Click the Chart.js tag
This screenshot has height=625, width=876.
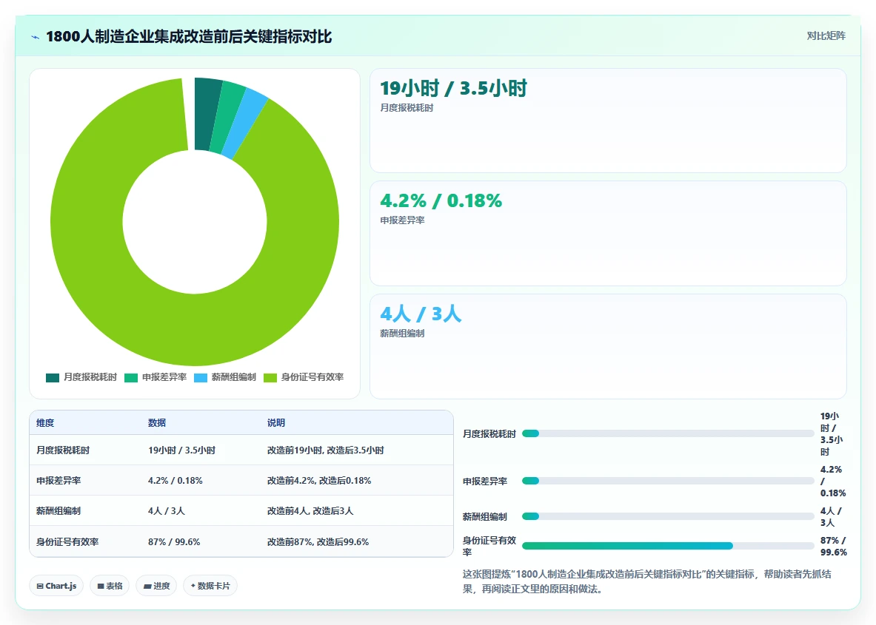[56, 586]
